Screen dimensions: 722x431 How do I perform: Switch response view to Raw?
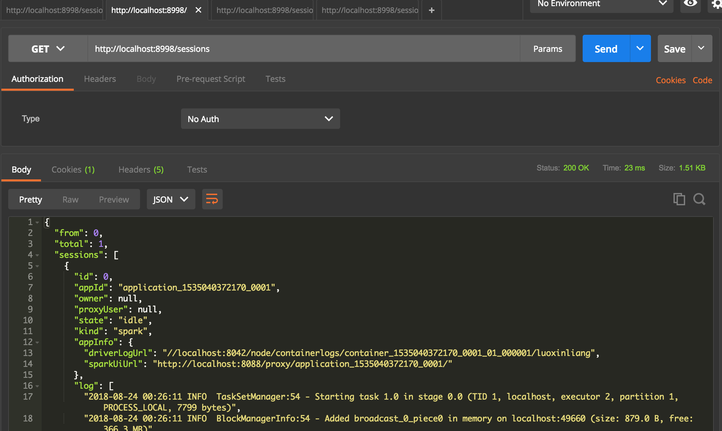coord(70,199)
